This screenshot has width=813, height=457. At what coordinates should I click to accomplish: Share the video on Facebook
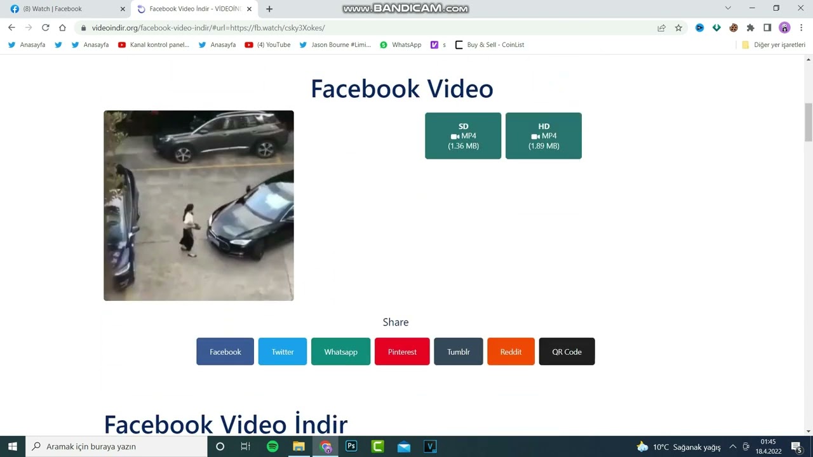click(225, 352)
